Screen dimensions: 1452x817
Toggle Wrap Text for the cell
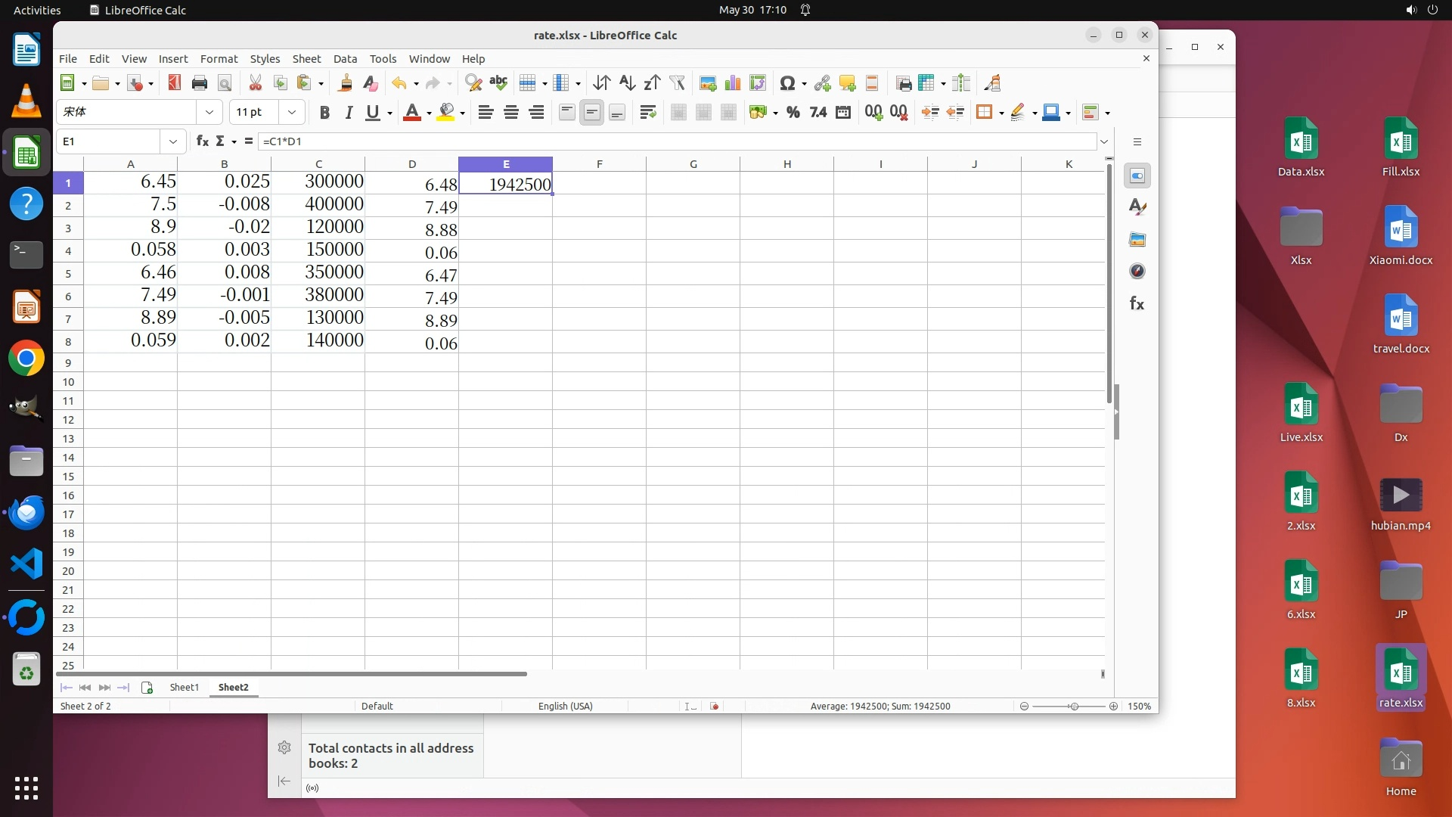tap(647, 113)
